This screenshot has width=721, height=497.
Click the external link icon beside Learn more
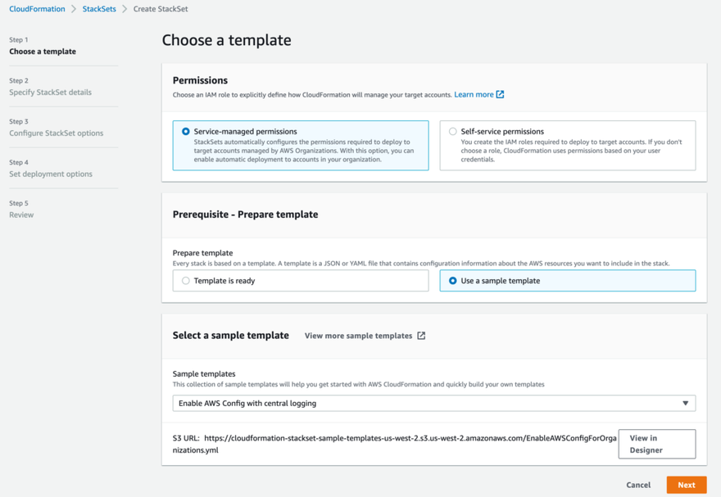(500, 94)
